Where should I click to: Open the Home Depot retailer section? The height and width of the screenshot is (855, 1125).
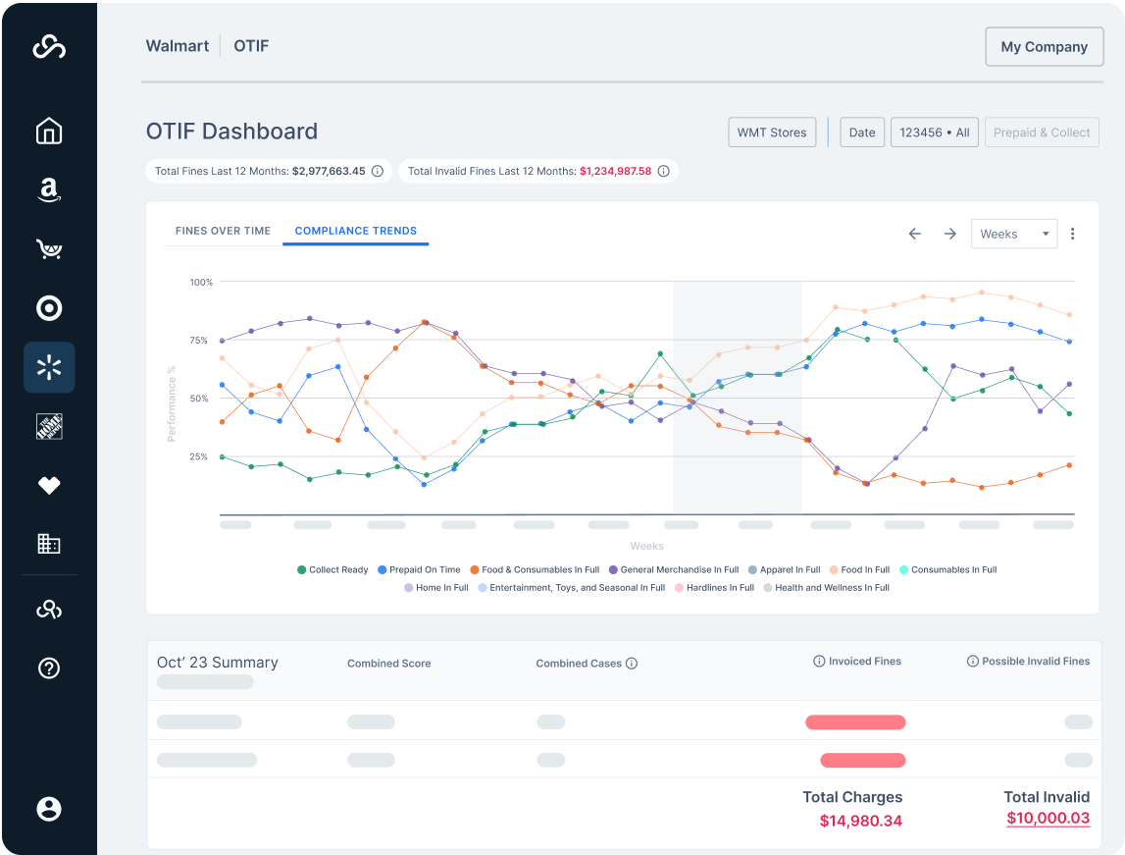(x=49, y=426)
